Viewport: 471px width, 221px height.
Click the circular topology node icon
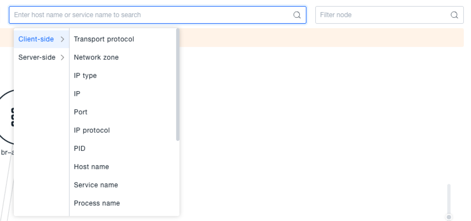[x=7, y=117]
